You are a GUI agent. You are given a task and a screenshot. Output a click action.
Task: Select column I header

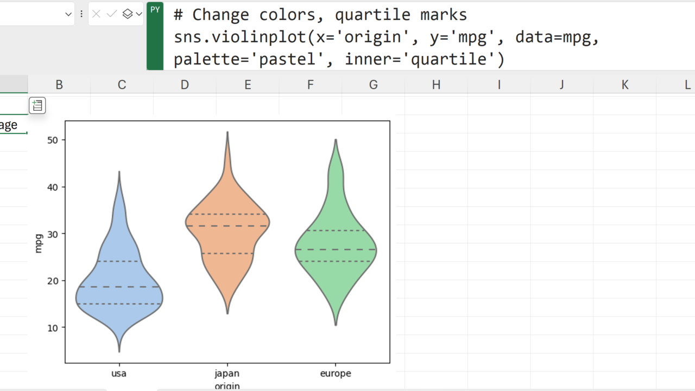pos(499,85)
